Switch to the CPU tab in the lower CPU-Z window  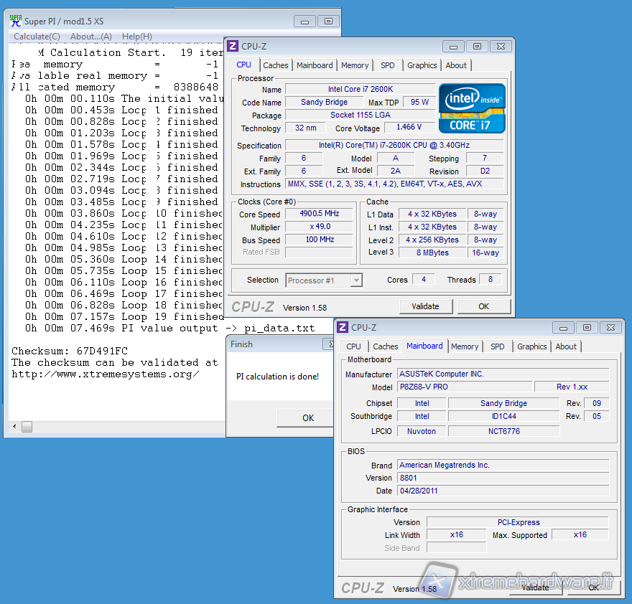[354, 346]
